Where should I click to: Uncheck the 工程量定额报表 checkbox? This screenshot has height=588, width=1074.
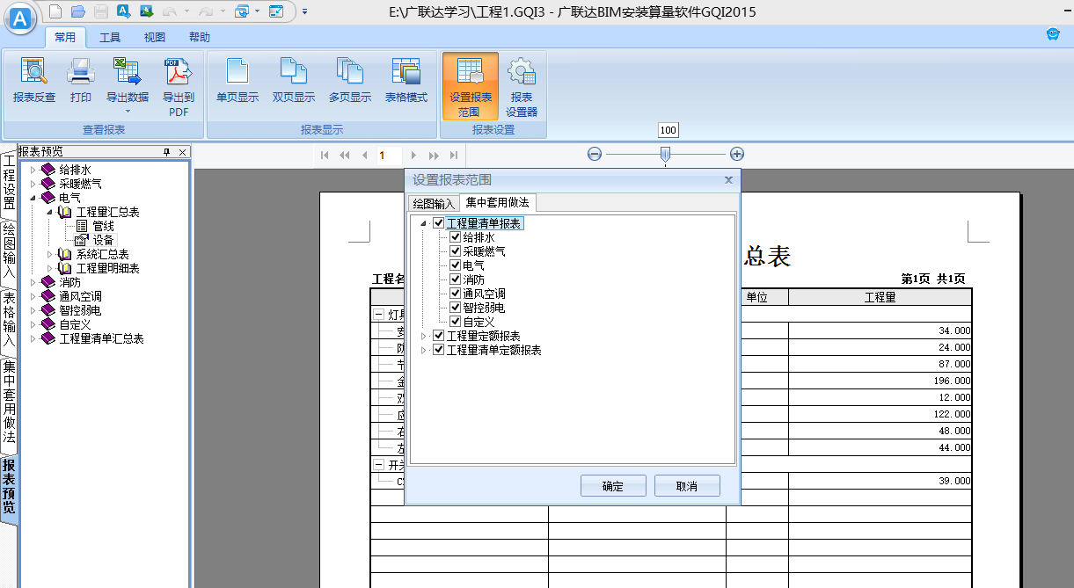(x=438, y=336)
